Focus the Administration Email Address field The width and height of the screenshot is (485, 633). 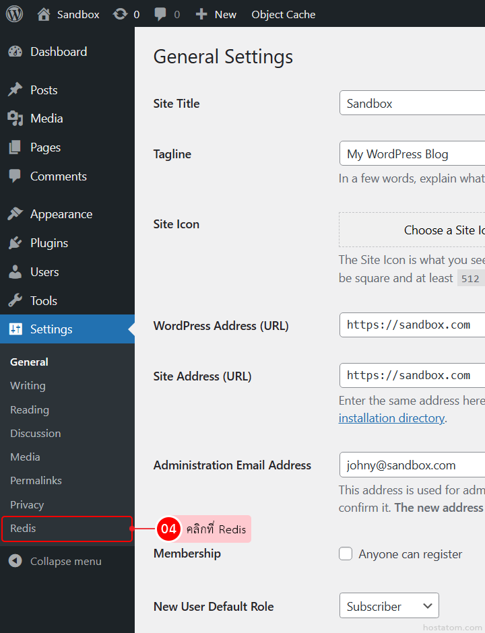pyautogui.click(x=412, y=465)
